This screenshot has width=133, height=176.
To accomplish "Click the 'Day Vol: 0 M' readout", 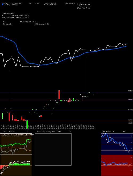I will [x=84, y=8].
